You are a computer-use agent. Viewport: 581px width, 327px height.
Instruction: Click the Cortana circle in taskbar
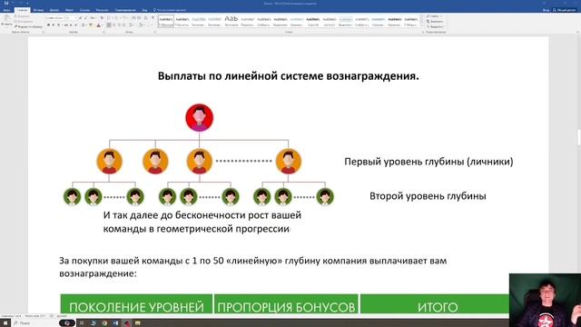(x=67, y=323)
